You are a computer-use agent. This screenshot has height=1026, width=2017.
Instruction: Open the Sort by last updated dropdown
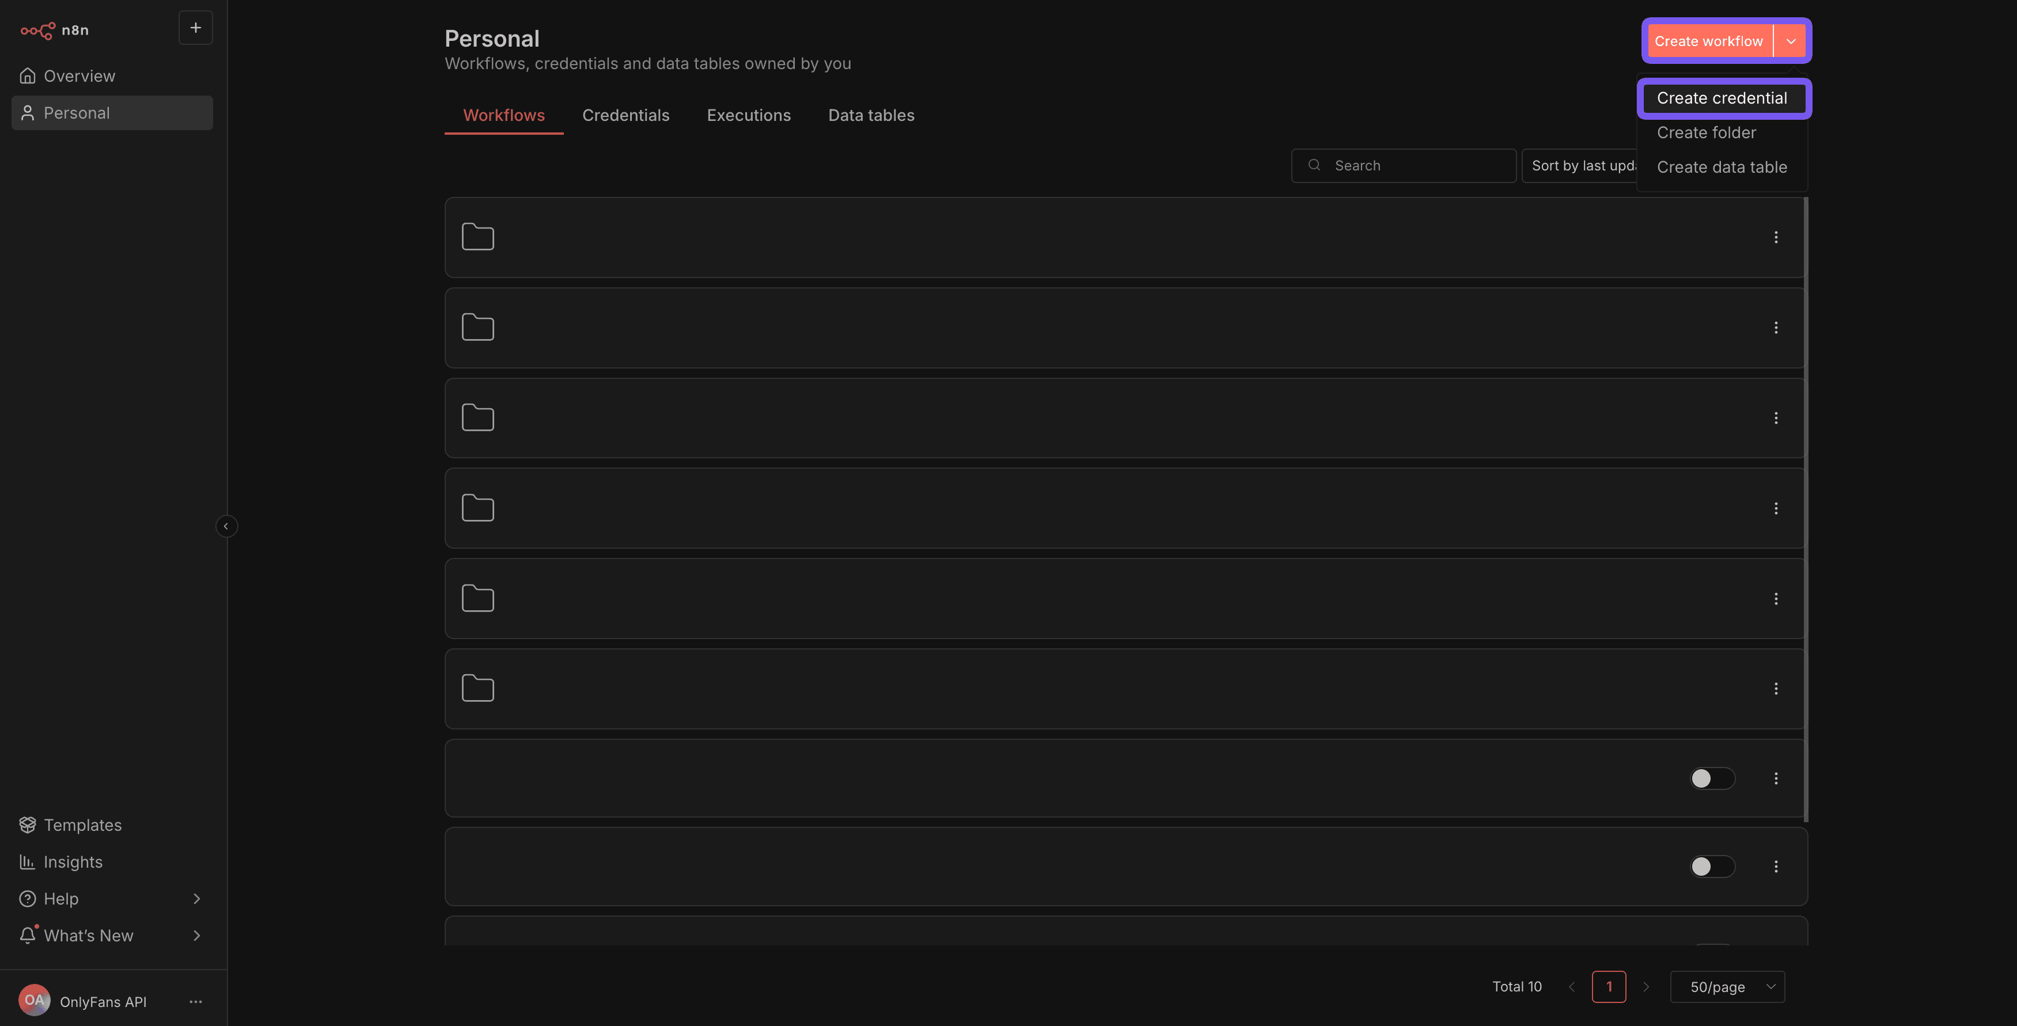tap(1580, 166)
